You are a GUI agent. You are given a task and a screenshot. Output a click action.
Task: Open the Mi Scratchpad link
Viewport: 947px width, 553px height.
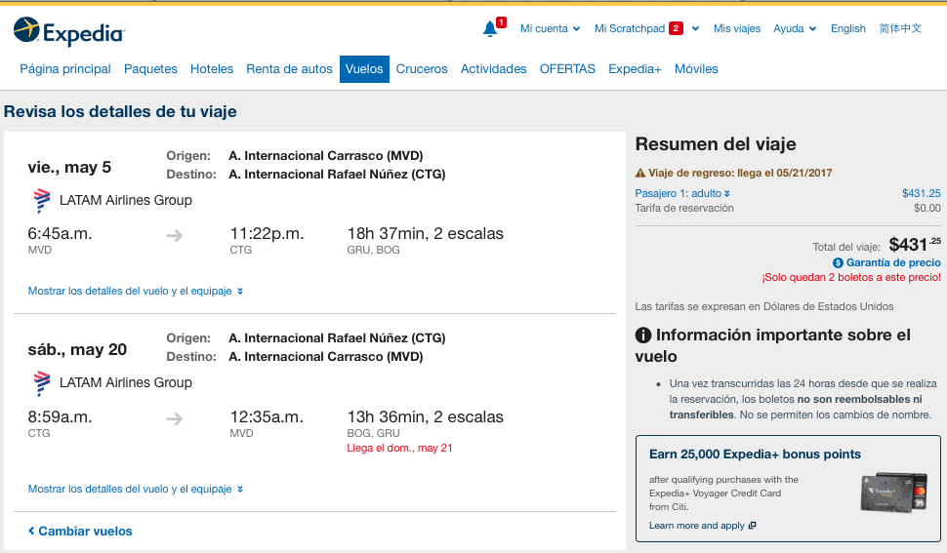click(630, 28)
